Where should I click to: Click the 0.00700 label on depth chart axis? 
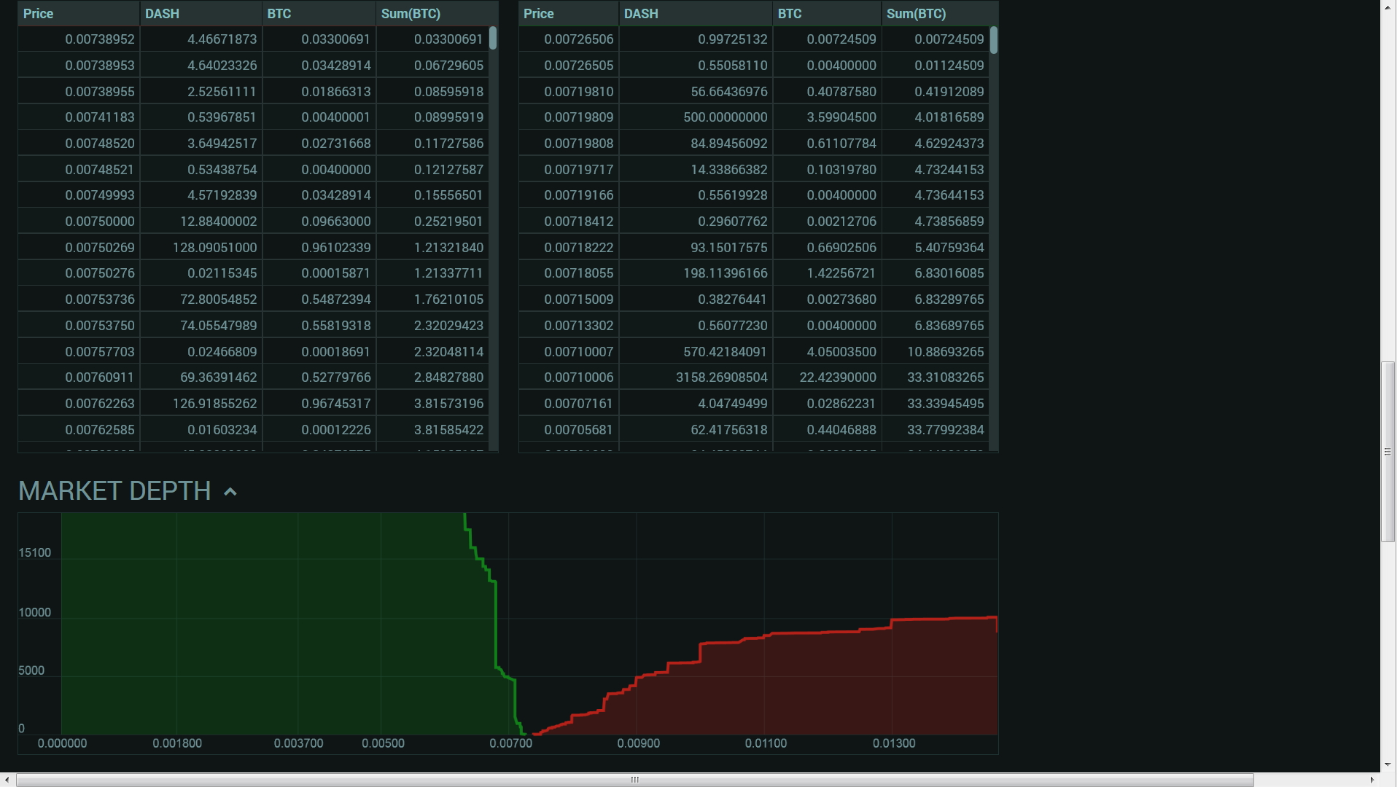[511, 744]
